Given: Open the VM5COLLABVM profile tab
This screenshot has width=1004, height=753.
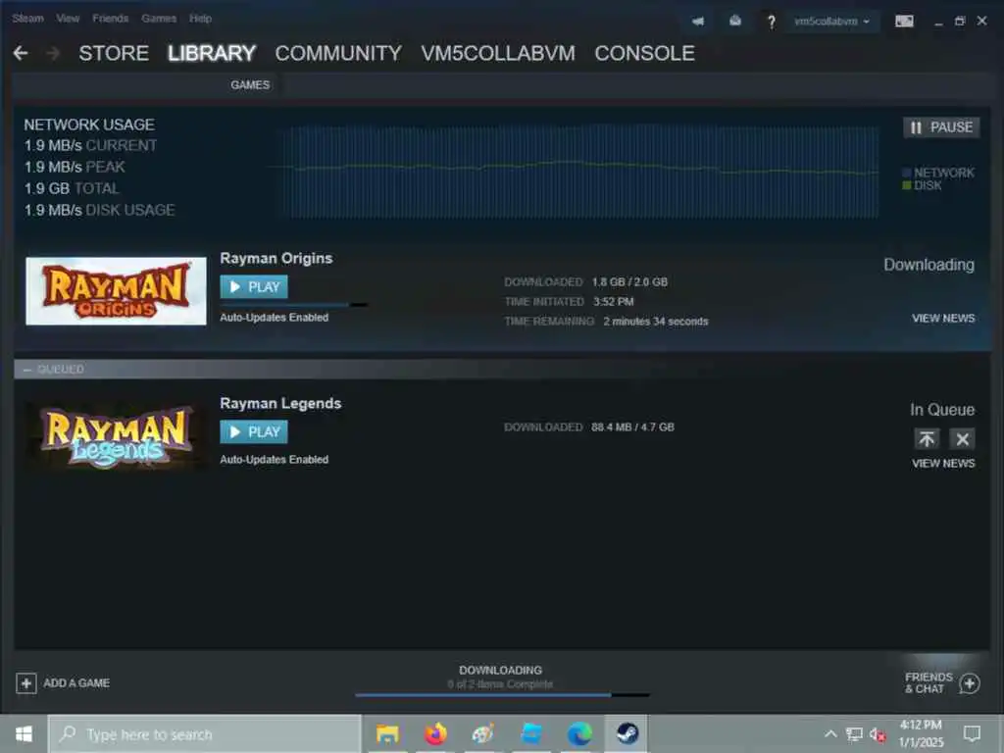Looking at the screenshot, I should (x=498, y=53).
